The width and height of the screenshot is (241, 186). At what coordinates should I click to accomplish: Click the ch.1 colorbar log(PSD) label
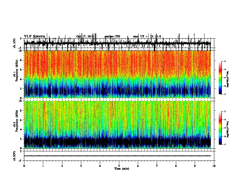[228, 79]
